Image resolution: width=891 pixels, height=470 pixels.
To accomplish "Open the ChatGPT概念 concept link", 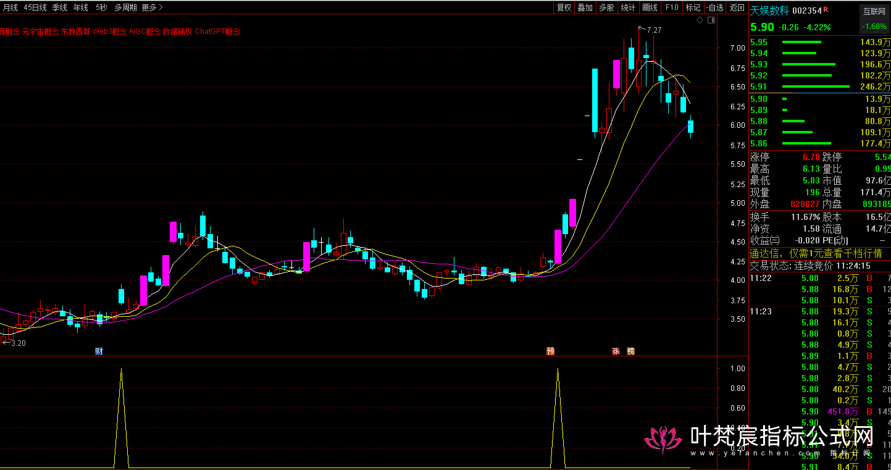I will [x=217, y=31].
